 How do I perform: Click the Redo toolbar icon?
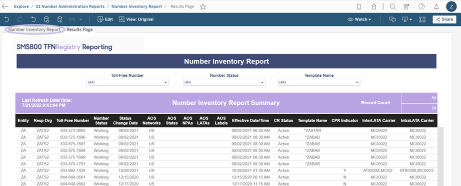click(x=19, y=19)
